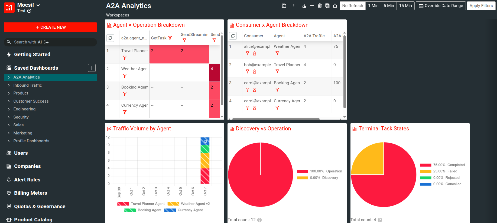497x223 pixels.
Task: Save the A2A Analytics dashboard
Action: pos(284,6)
